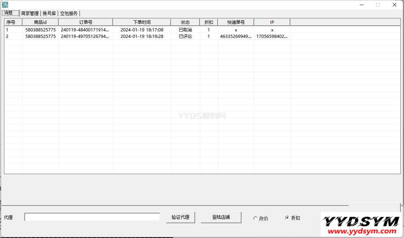Click the 序号 column header
The width and height of the screenshot is (404, 238).
tap(12, 22)
